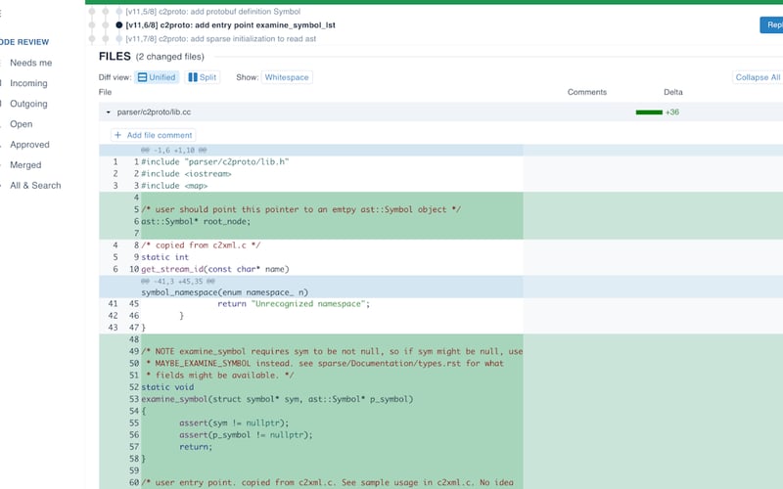Click the Comments column header
Viewport: 783px width, 489px height.
[586, 92]
